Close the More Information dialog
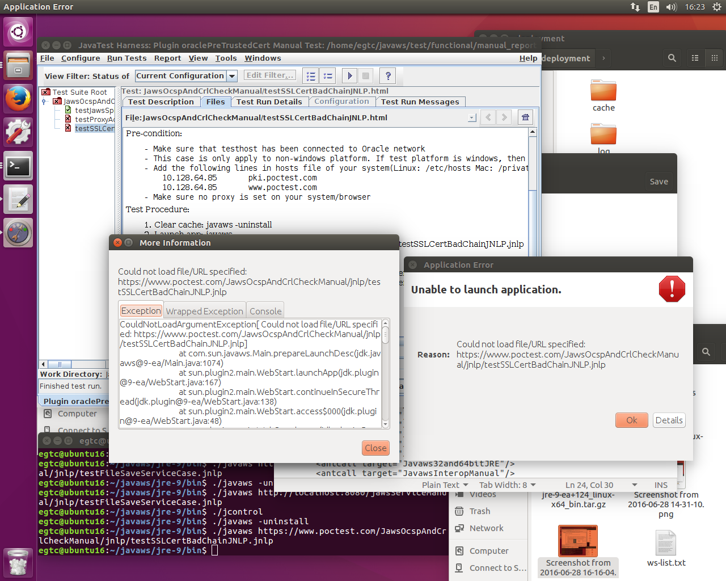 tap(375, 448)
